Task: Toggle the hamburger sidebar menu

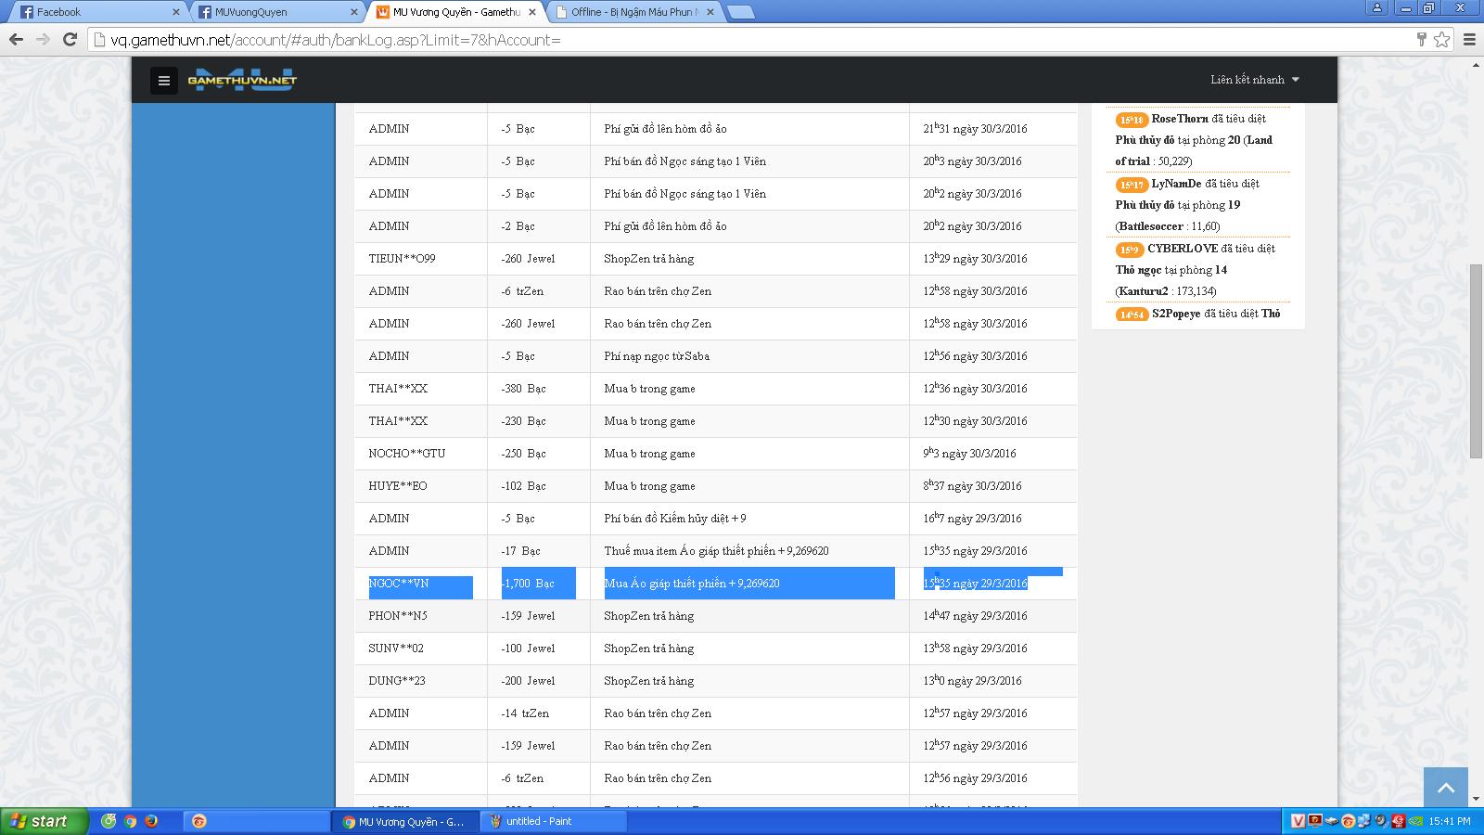Action: [x=164, y=81]
